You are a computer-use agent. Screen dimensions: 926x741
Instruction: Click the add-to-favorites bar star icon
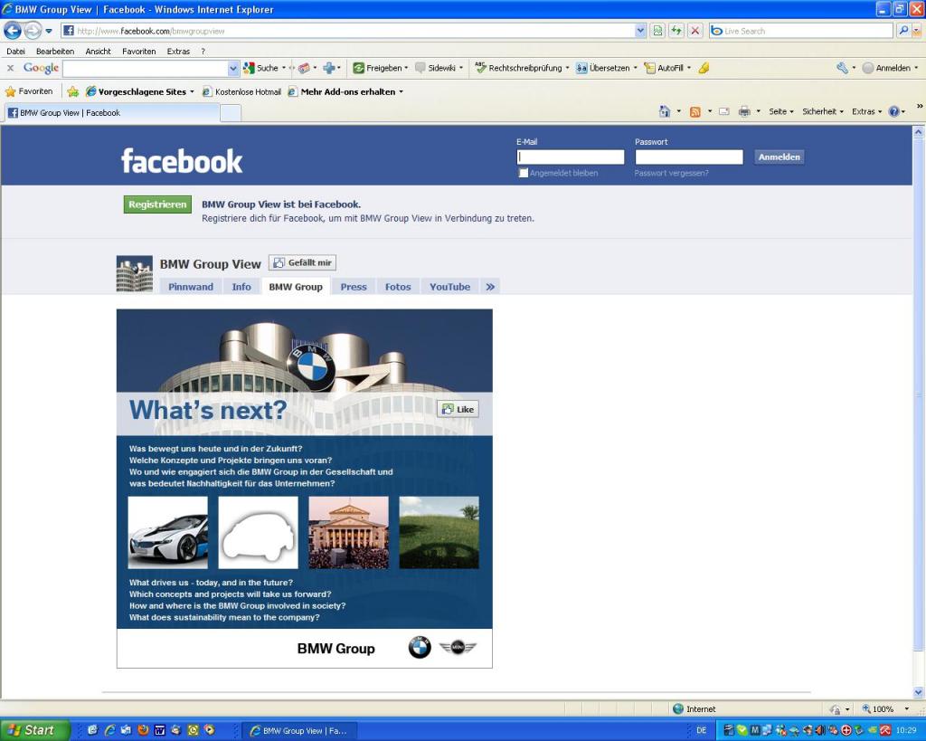[x=72, y=91]
